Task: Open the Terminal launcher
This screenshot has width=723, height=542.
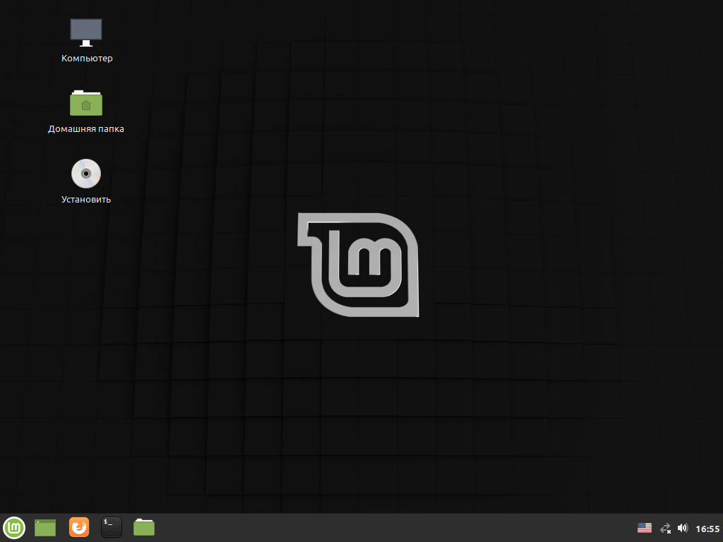Action: click(x=112, y=527)
